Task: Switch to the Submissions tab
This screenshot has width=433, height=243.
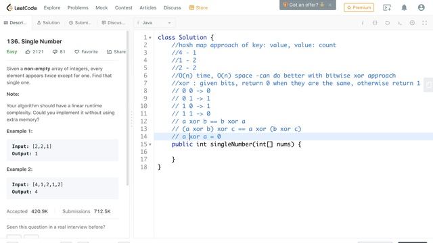Action: pos(80,22)
